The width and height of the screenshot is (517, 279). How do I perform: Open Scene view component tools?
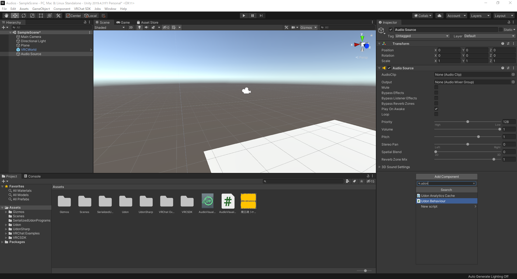coord(286,27)
